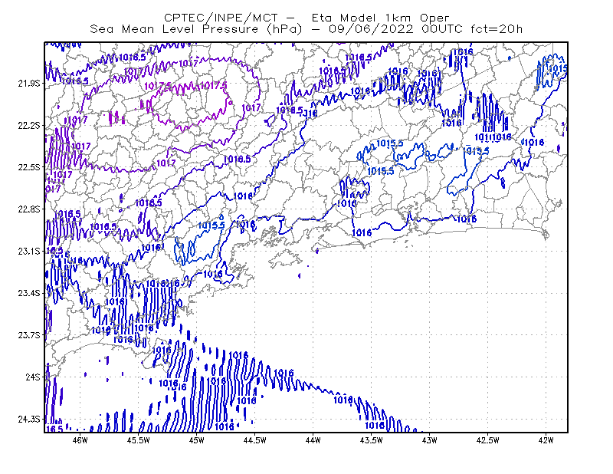This screenshot has height=474, width=613.
Task: Select the 22.8S latitude axis label
Action: click(x=29, y=209)
